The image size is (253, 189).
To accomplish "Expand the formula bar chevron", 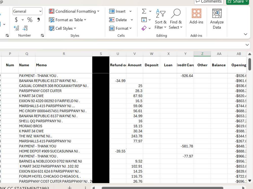I will pos(247,45).
